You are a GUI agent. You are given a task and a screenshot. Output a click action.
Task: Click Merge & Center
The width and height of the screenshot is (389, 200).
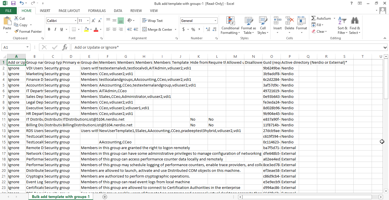click(x=157, y=29)
